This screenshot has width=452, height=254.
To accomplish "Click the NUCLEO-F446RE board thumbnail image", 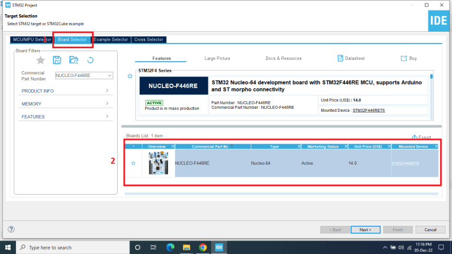I will pos(158,163).
